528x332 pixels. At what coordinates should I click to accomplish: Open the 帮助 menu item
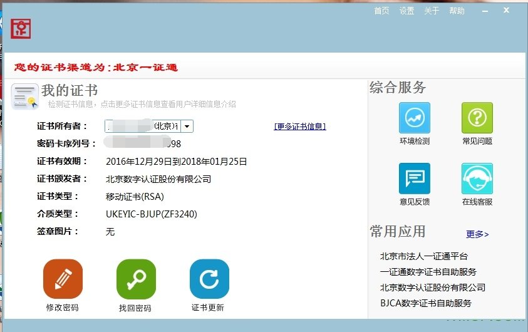tap(457, 11)
